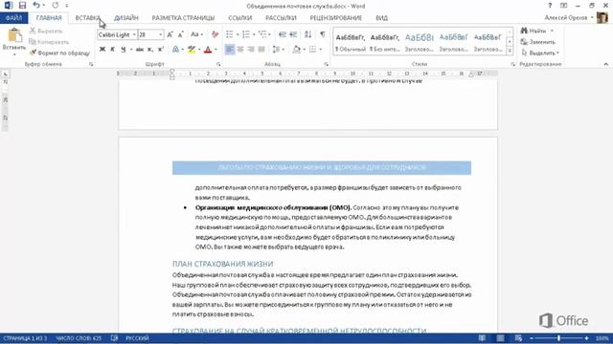
Task: Sort paragraphs A-Z icon
Action: click(308, 34)
